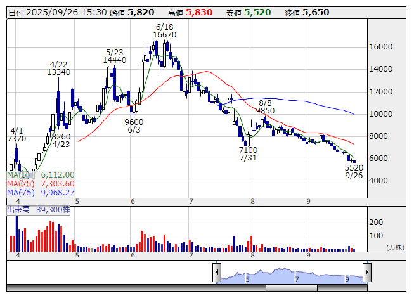Click the 6/3 9600 low annotation
This screenshot has height=298, width=414.
point(134,126)
